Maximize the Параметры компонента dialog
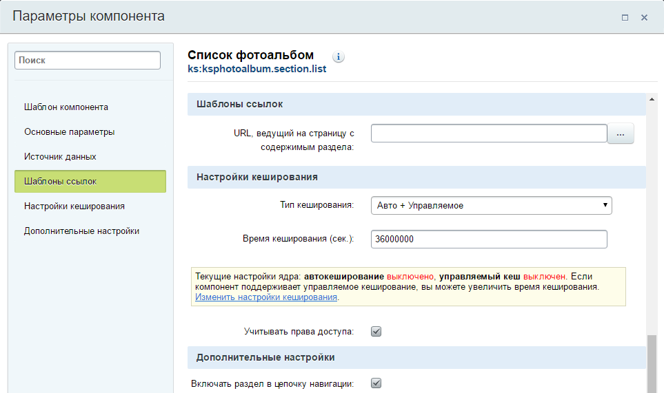The width and height of the screenshot is (664, 393). point(625,17)
